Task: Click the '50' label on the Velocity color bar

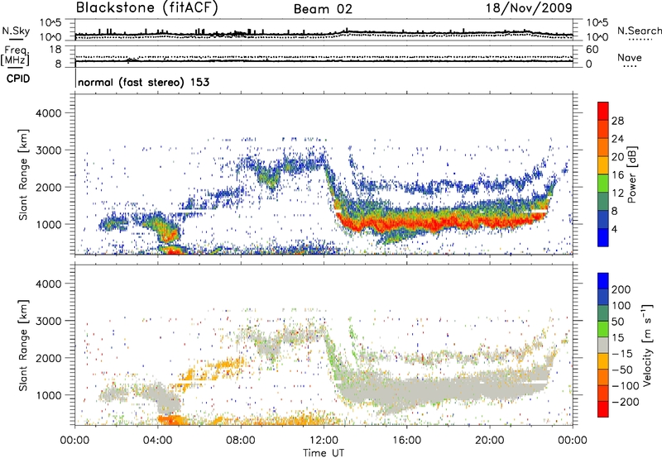Action: pyautogui.click(x=617, y=322)
